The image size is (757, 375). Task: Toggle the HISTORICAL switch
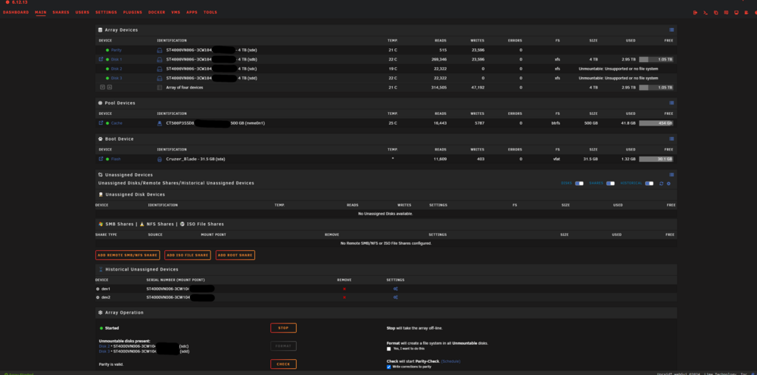pyautogui.click(x=649, y=183)
